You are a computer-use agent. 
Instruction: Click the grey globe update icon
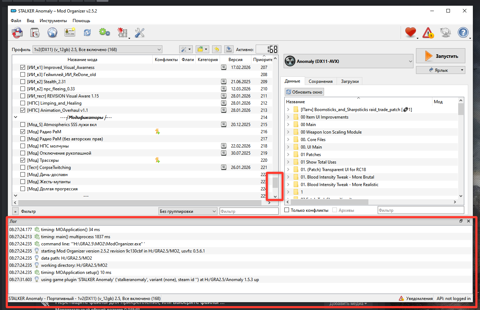point(445,33)
